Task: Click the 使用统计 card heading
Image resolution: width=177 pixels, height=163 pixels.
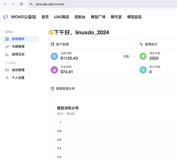Action: [x=151, y=44]
